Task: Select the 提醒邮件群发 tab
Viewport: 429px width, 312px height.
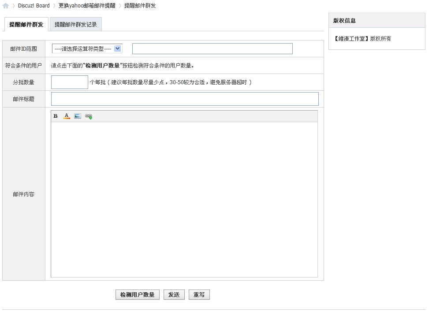Action: click(x=26, y=24)
